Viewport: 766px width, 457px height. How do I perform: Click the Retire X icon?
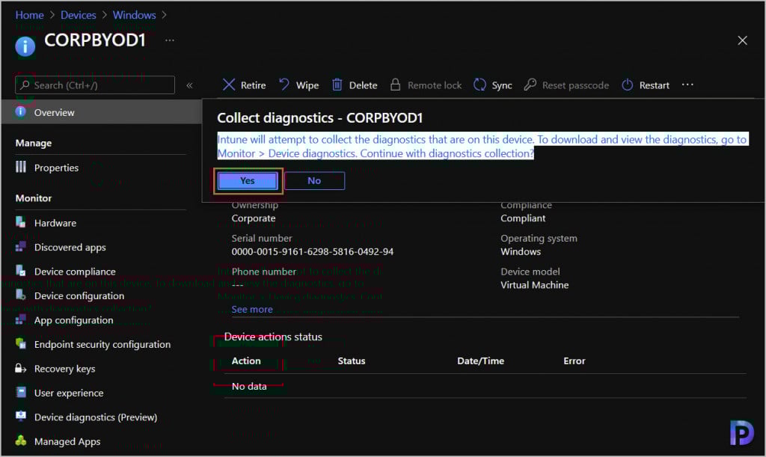click(x=229, y=85)
